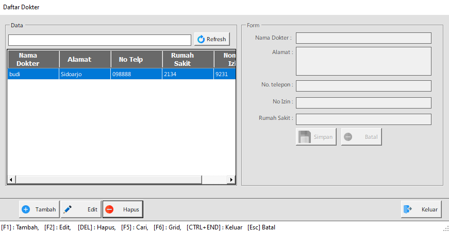Click the Nama Dokter input field
The width and height of the screenshot is (449, 232).
(363, 38)
